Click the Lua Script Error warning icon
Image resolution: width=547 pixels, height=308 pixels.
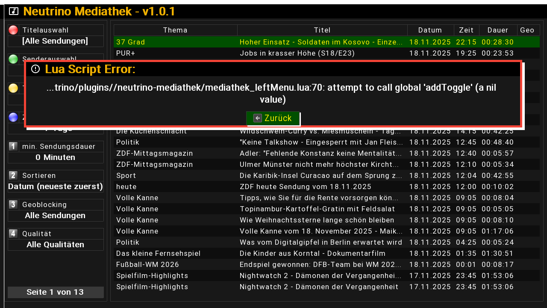35,69
